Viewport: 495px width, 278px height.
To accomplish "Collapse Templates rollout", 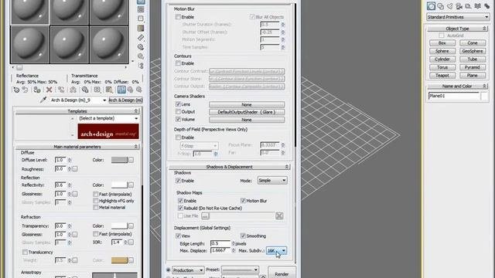I will tap(77, 111).
